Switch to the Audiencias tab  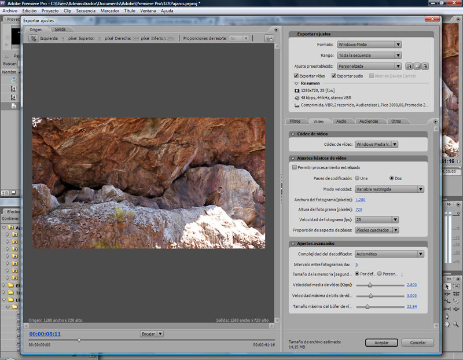(x=369, y=122)
